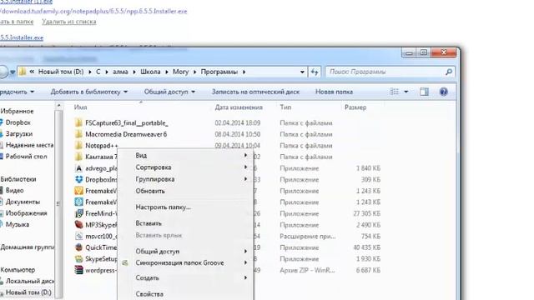Sort by the Дата изменения column header

coord(239,107)
